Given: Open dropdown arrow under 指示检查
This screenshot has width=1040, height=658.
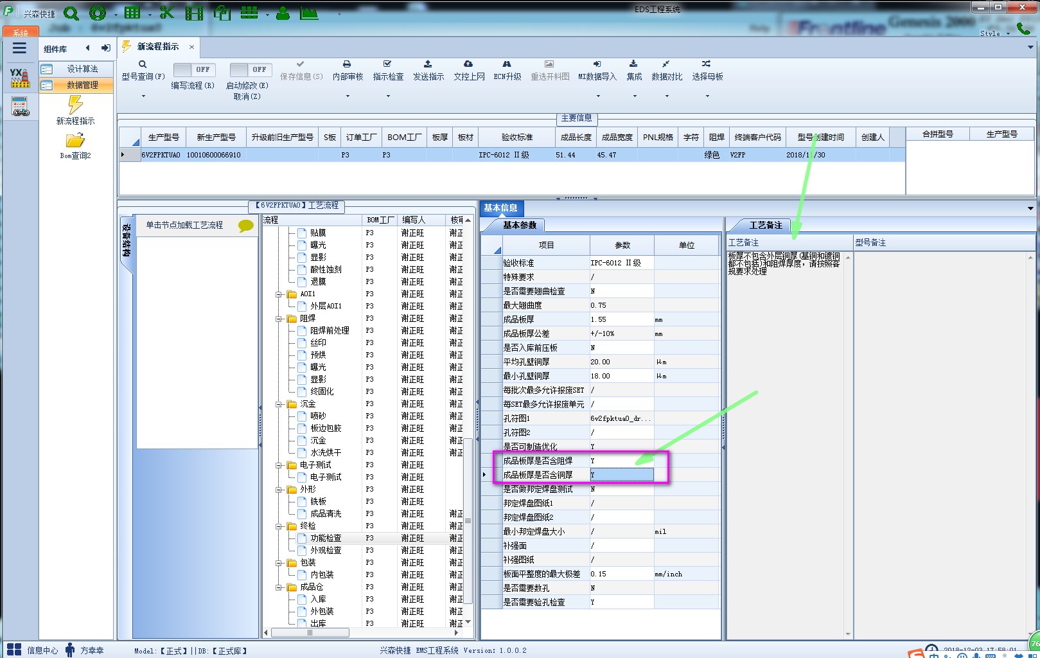Looking at the screenshot, I should click(x=388, y=96).
